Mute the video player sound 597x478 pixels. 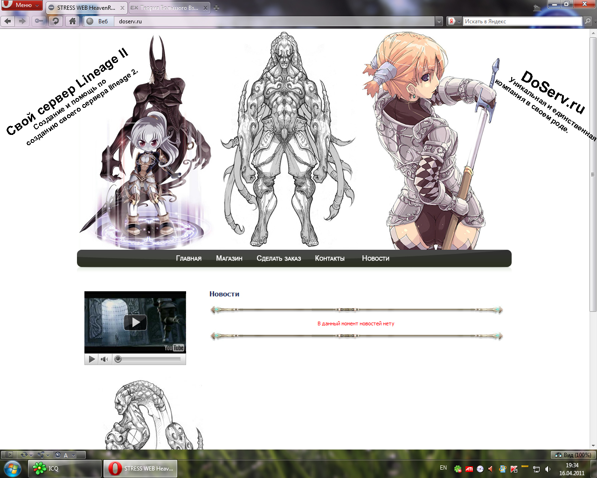click(104, 359)
